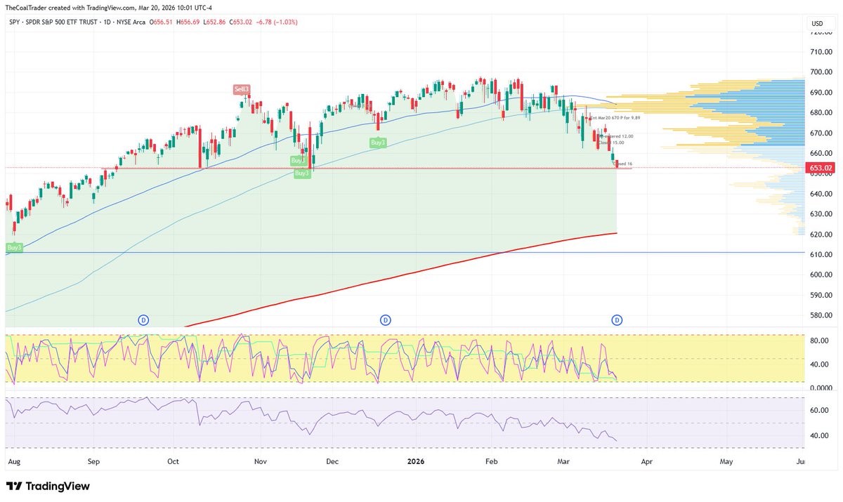
Task: Click the 60.00 level on the RSI scale
Action: (x=821, y=410)
